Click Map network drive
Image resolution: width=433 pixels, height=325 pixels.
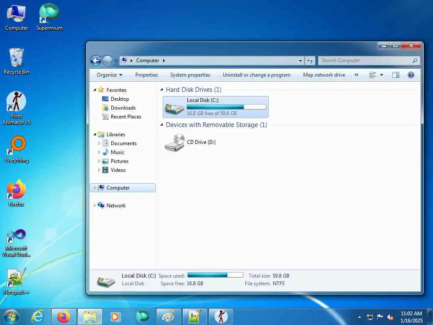[324, 75]
